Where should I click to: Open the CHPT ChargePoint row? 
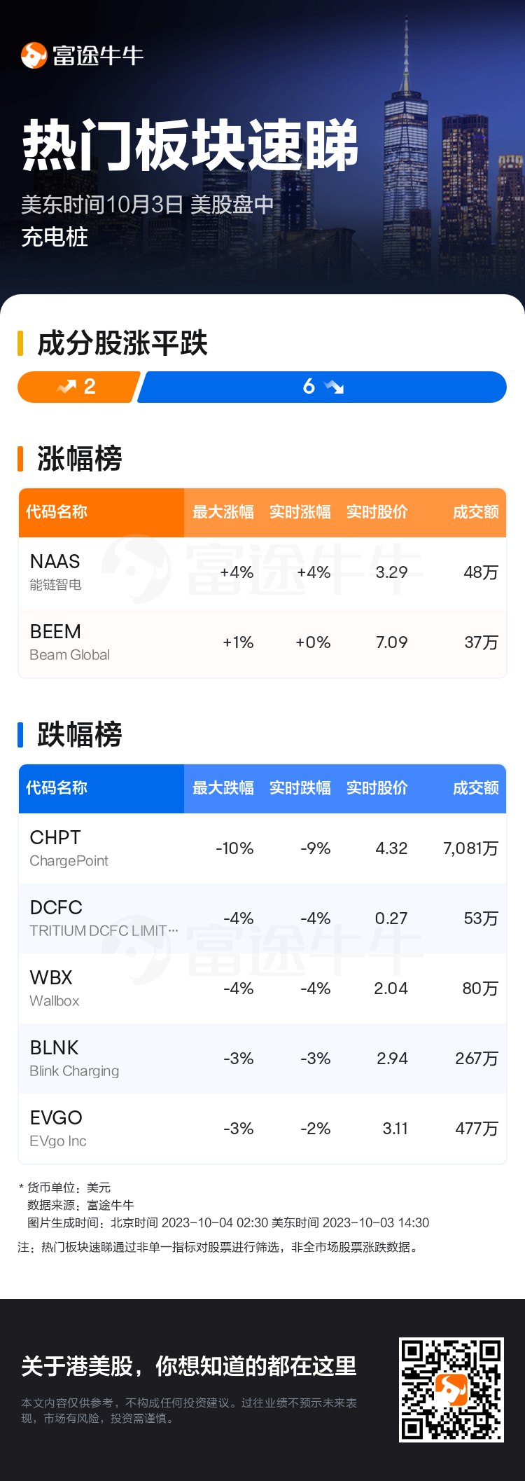tap(262, 848)
